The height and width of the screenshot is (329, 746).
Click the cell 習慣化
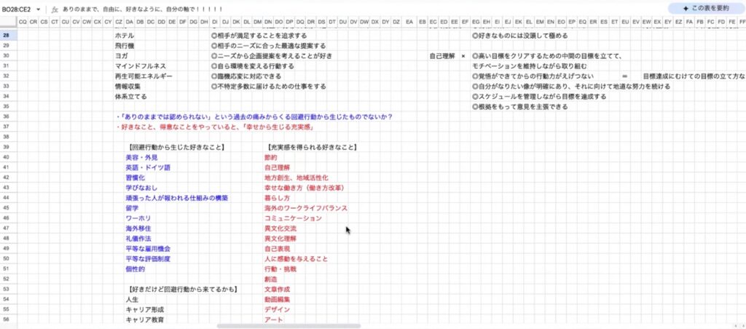tap(135, 178)
